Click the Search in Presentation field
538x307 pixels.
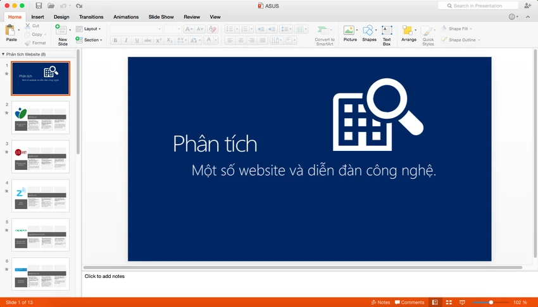click(x=478, y=6)
